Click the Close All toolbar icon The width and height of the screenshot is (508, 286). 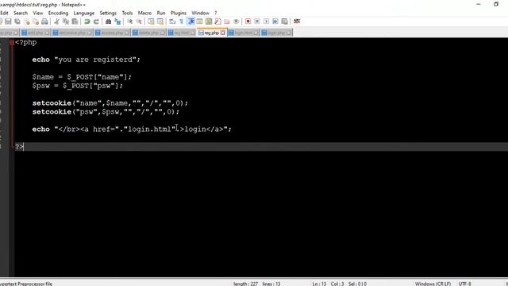click(36, 21)
